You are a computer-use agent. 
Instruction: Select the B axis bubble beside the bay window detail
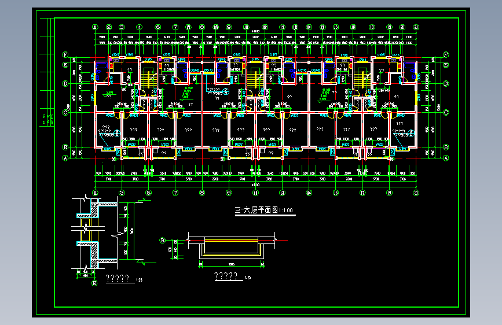(x=162, y=240)
